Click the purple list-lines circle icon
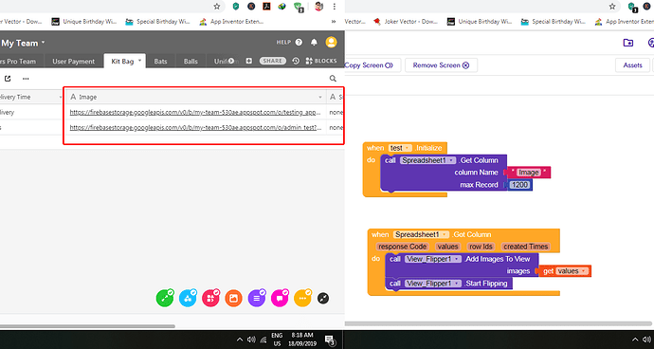Screen dimensions: 654x349 click(257, 298)
